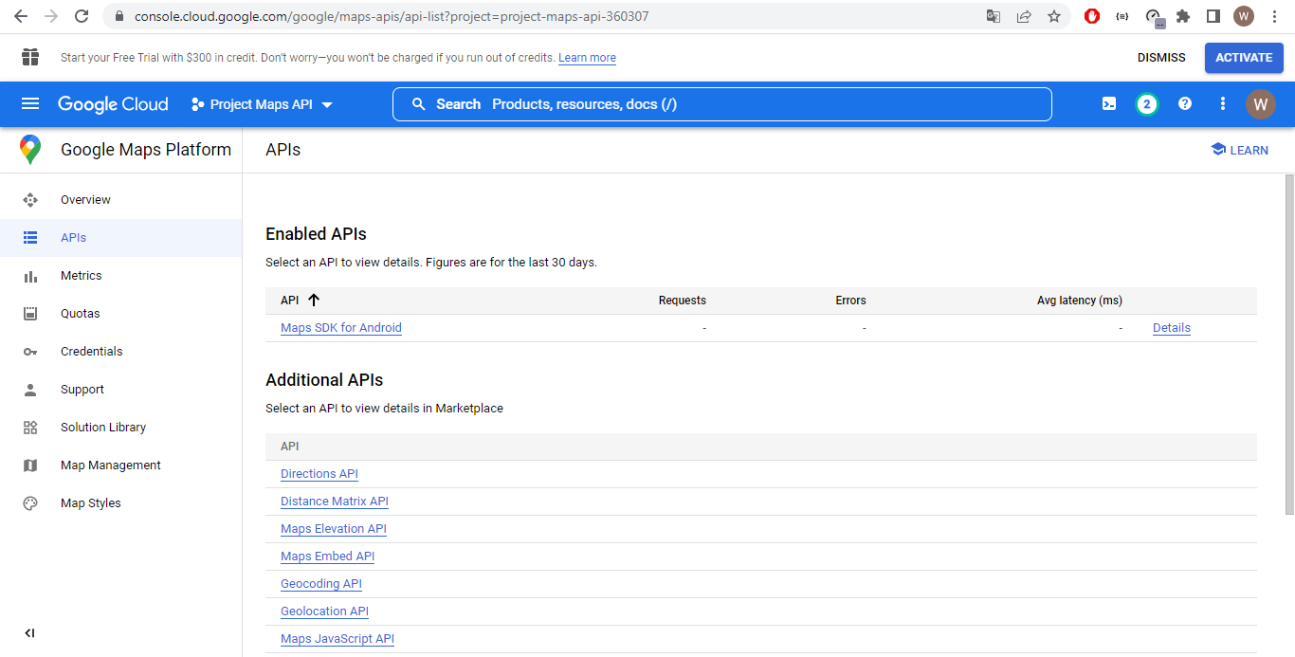Click the Additional APIs heading

coord(324,380)
